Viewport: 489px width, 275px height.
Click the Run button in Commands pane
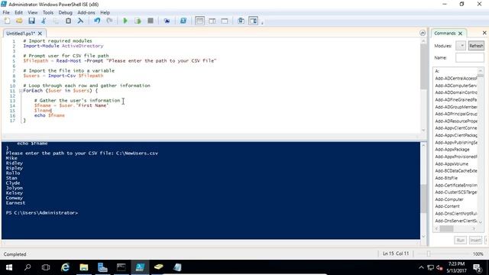pyautogui.click(x=460, y=240)
